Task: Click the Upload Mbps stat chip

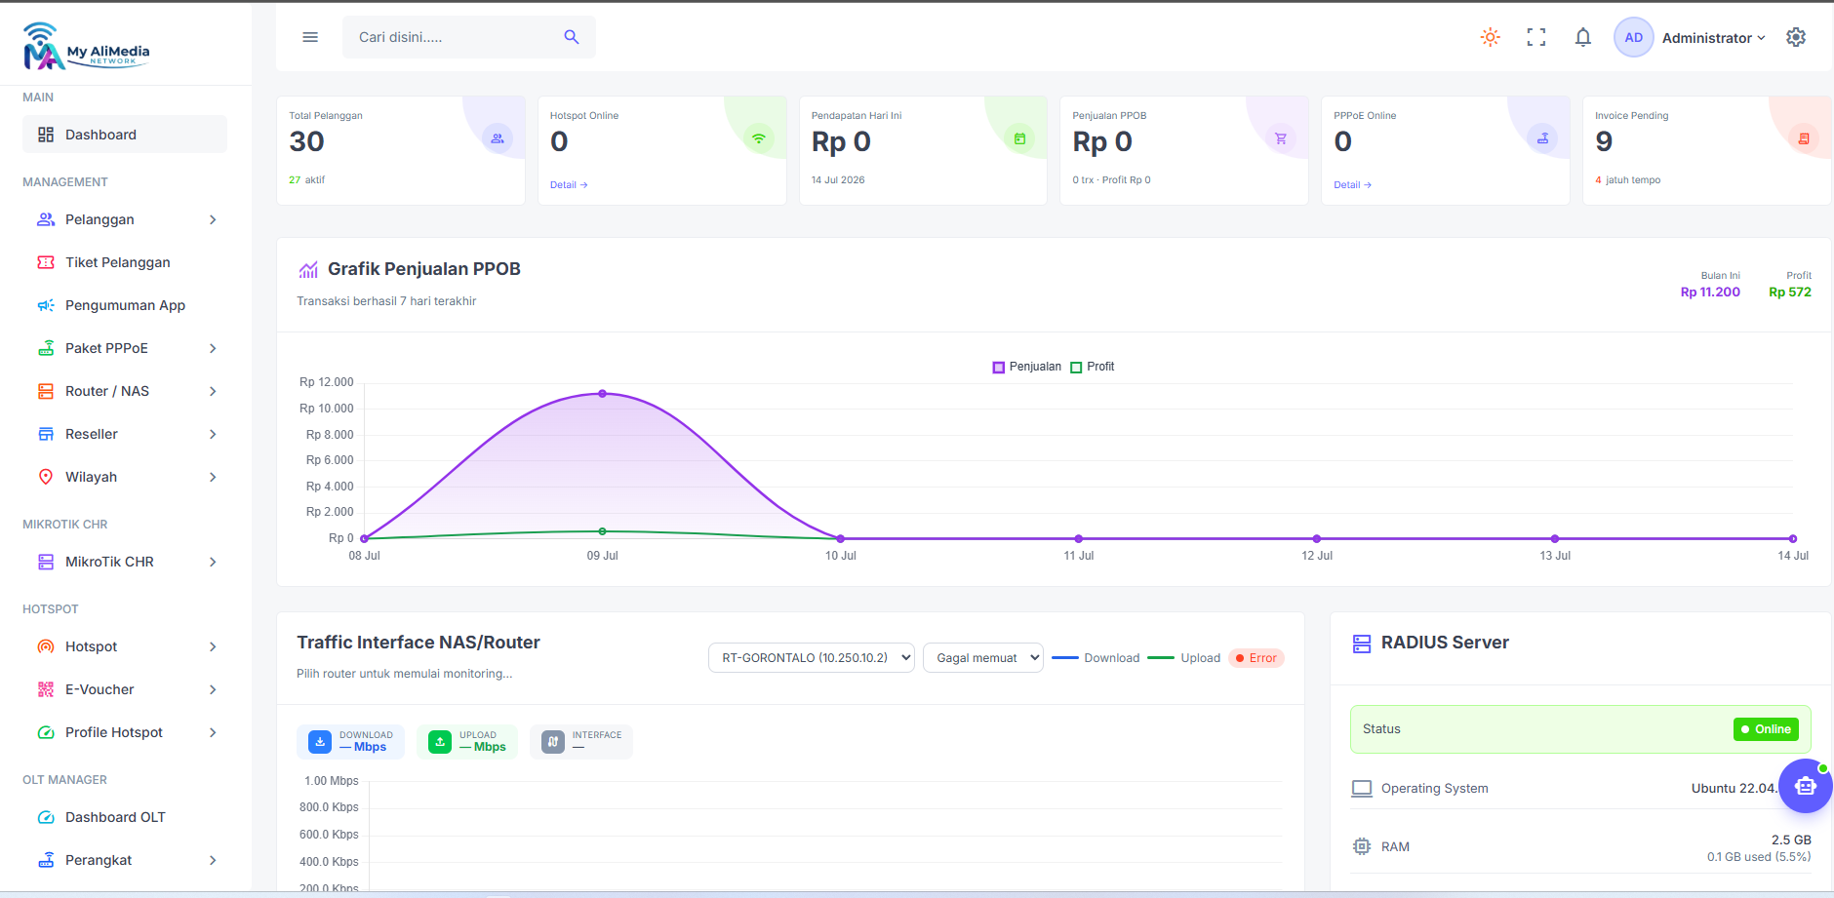Action: click(467, 741)
